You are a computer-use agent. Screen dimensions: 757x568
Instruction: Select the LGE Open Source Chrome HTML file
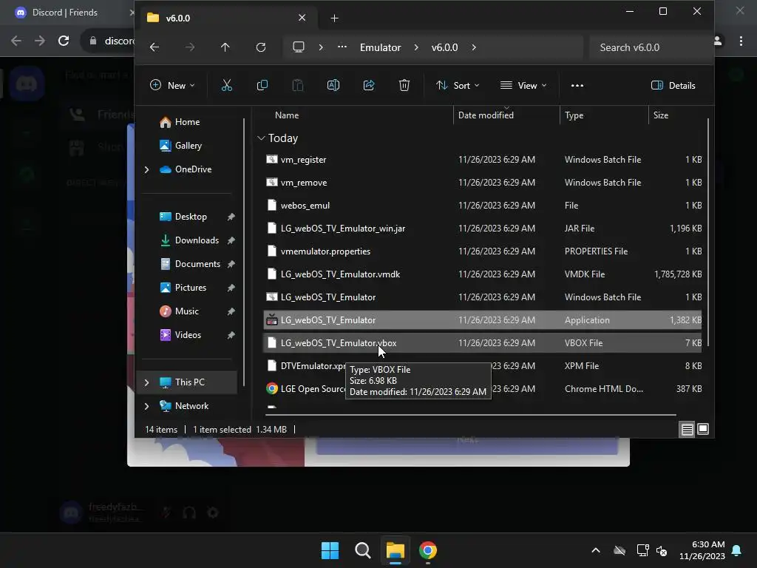pyautogui.click(x=483, y=389)
